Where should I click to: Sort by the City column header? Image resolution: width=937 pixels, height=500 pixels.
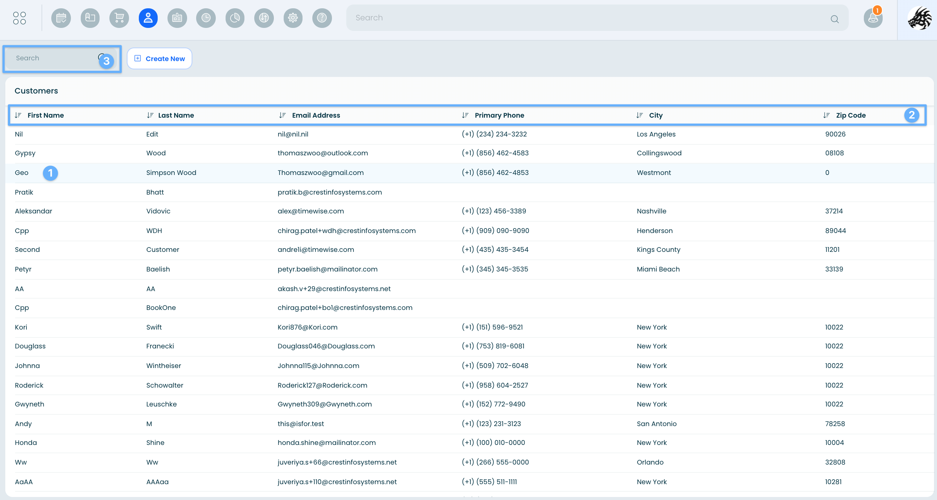656,115
